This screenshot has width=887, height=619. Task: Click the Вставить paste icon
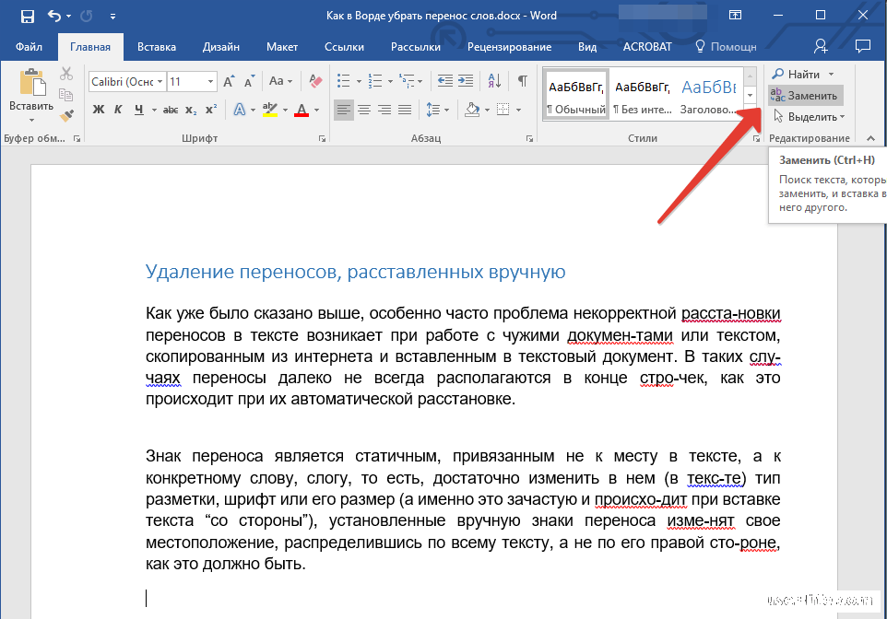pos(32,83)
